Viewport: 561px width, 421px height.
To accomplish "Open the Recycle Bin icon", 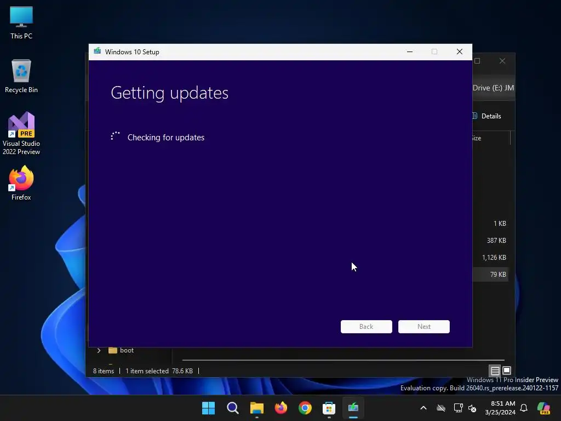I will (21, 76).
